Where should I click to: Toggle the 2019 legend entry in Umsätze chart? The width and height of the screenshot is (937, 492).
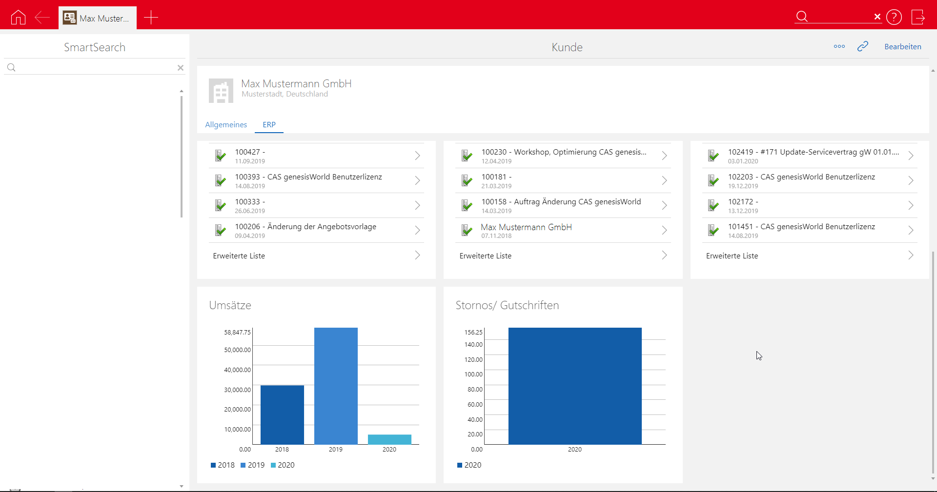pos(252,465)
